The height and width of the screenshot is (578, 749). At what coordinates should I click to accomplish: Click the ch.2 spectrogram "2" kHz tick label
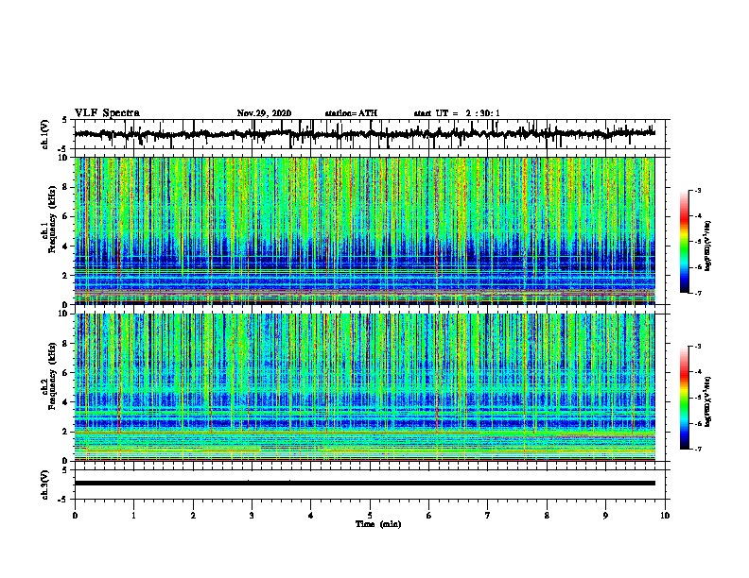pyautogui.click(x=65, y=432)
